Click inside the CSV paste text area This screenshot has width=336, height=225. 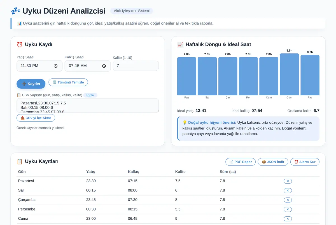(x=88, y=106)
